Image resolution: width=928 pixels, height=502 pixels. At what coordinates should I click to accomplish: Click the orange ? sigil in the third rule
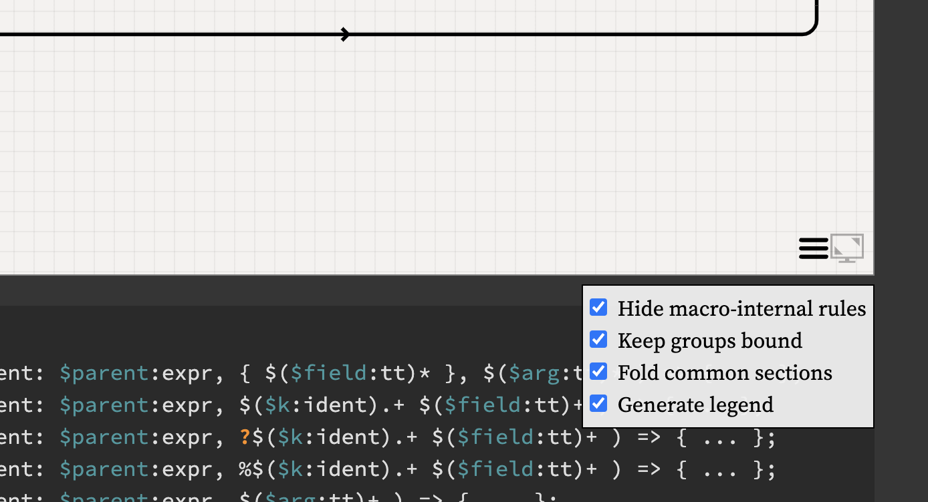[245, 436]
